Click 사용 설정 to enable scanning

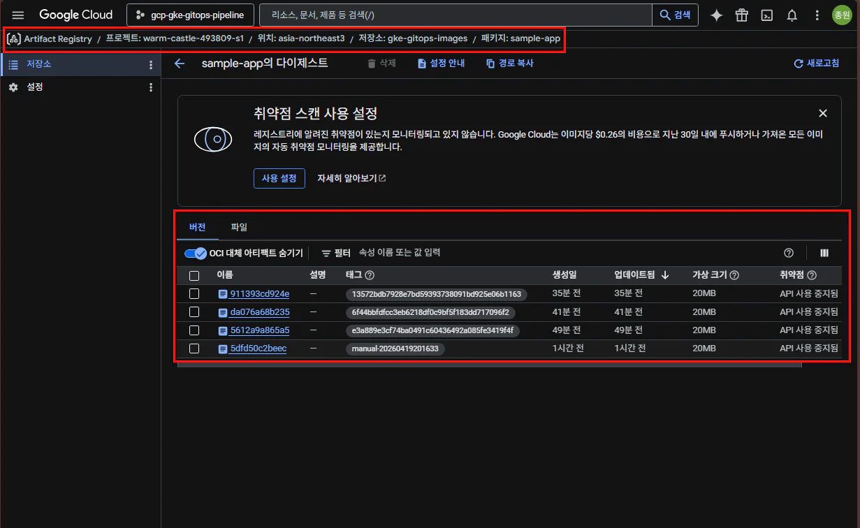coord(279,178)
